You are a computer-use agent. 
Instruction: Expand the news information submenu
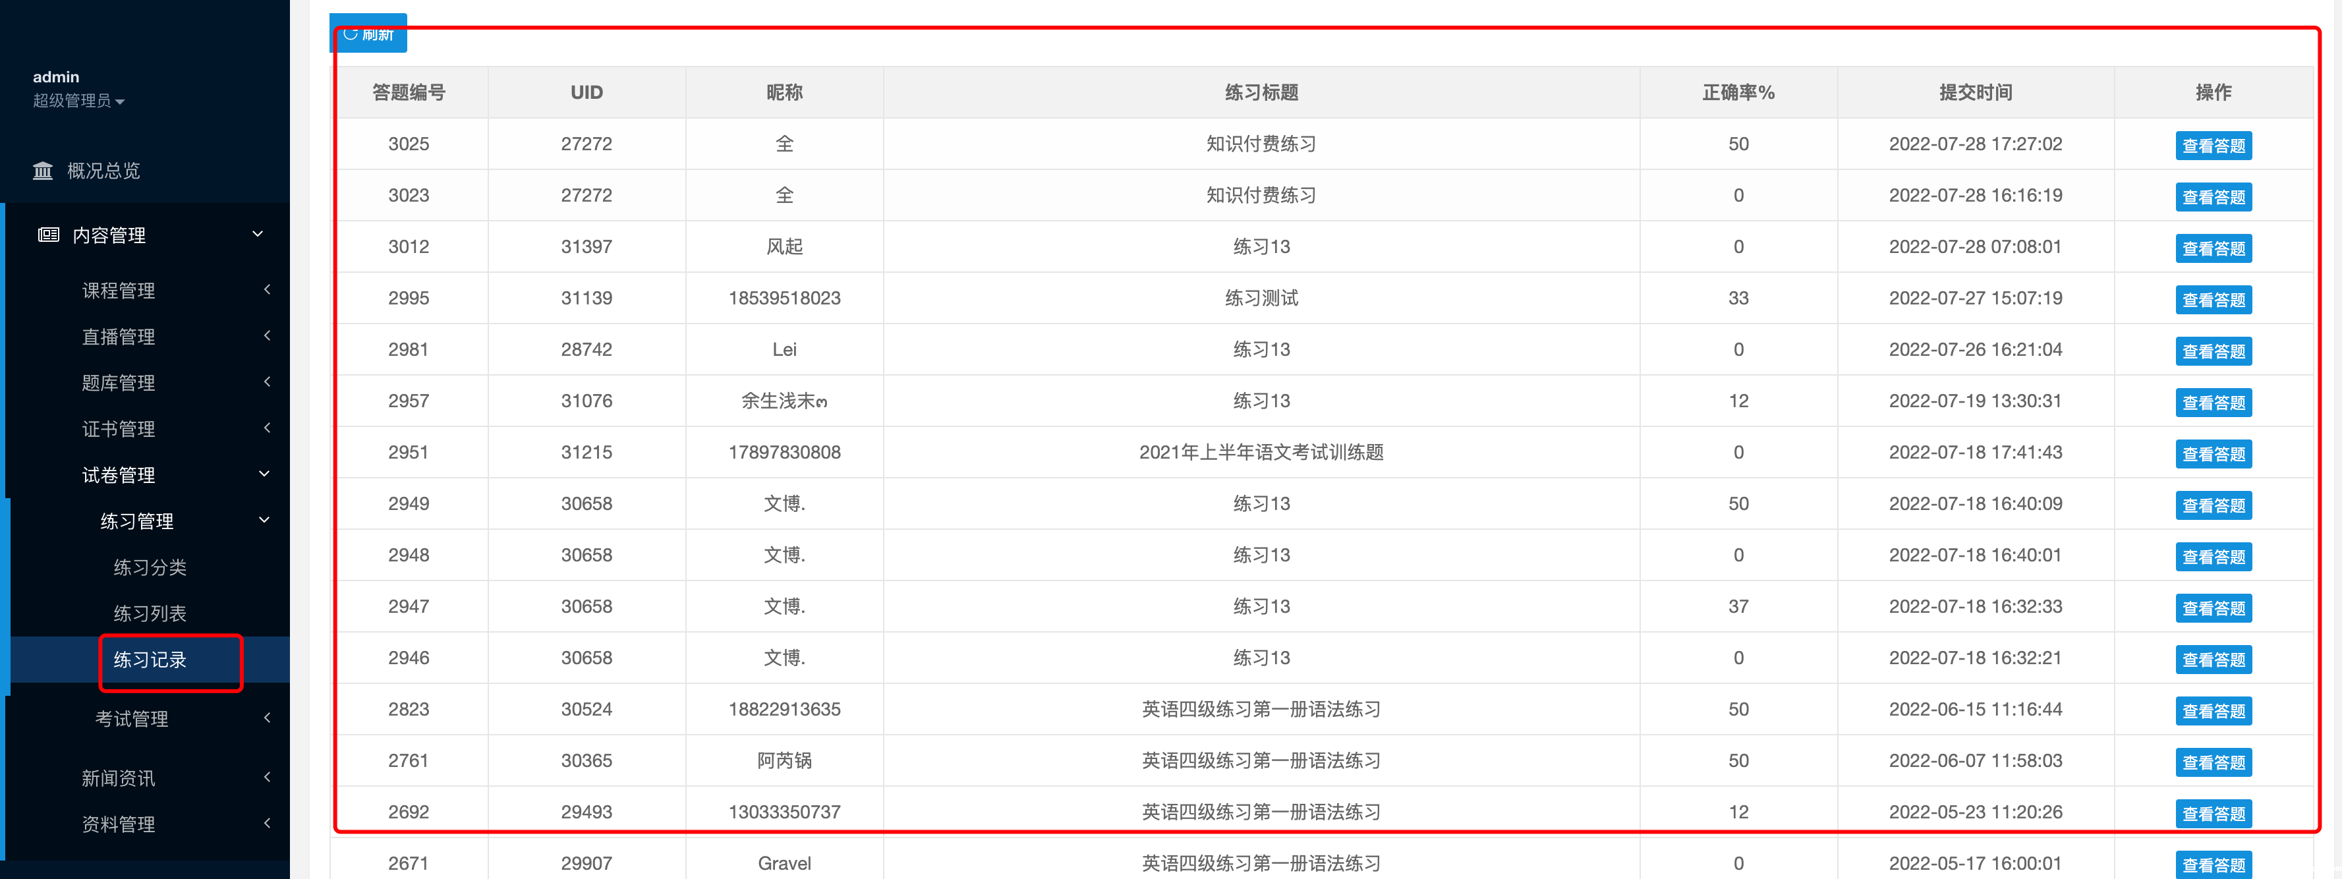266,777
